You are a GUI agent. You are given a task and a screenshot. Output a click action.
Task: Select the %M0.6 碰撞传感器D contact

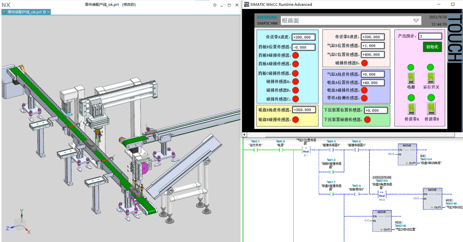[356, 150]
